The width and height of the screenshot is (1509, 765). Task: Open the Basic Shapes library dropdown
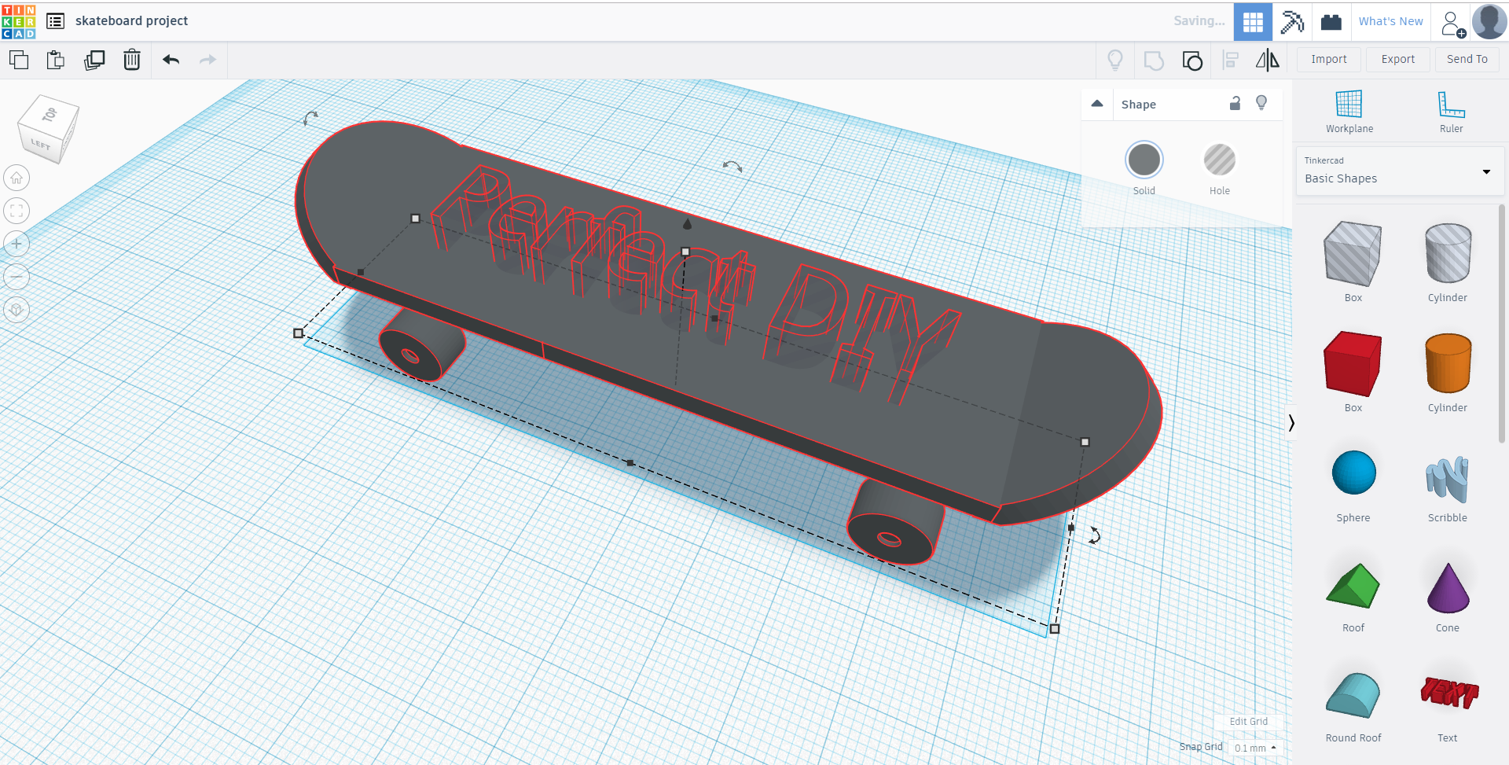point(1400,171)
